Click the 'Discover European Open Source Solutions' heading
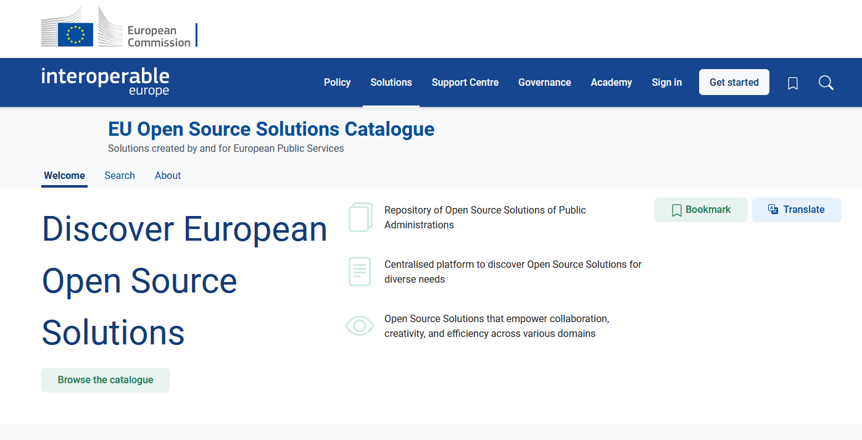The width and height of the screenshot is (862, 440). tap(184, 280)
